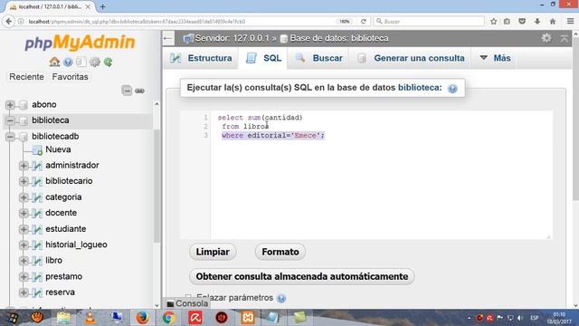Click browser back arrow
This screenshot has width=579, height=326.
tap(8, 22)
